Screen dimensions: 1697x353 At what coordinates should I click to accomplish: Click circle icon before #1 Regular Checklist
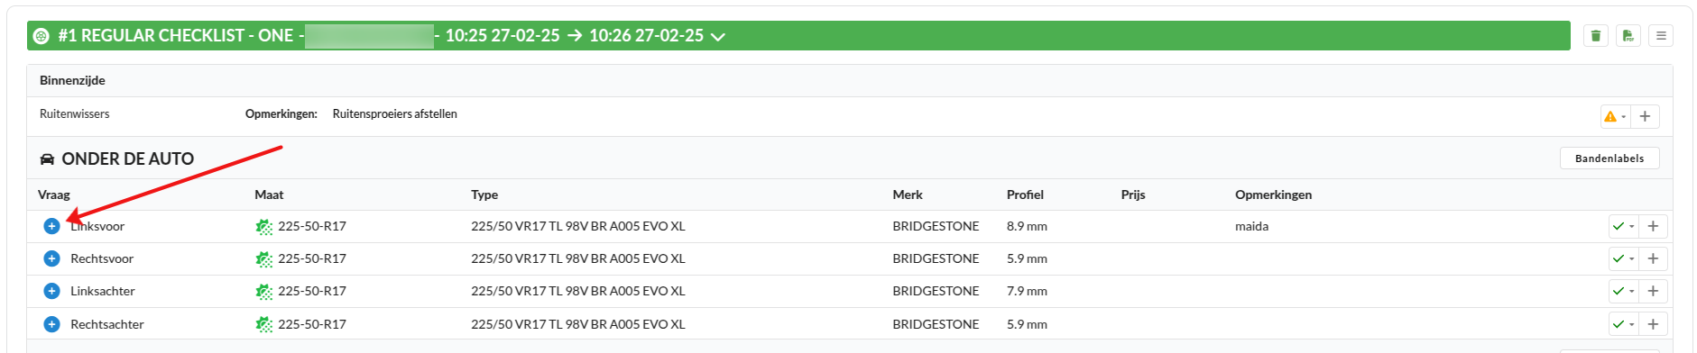(41, 36)
